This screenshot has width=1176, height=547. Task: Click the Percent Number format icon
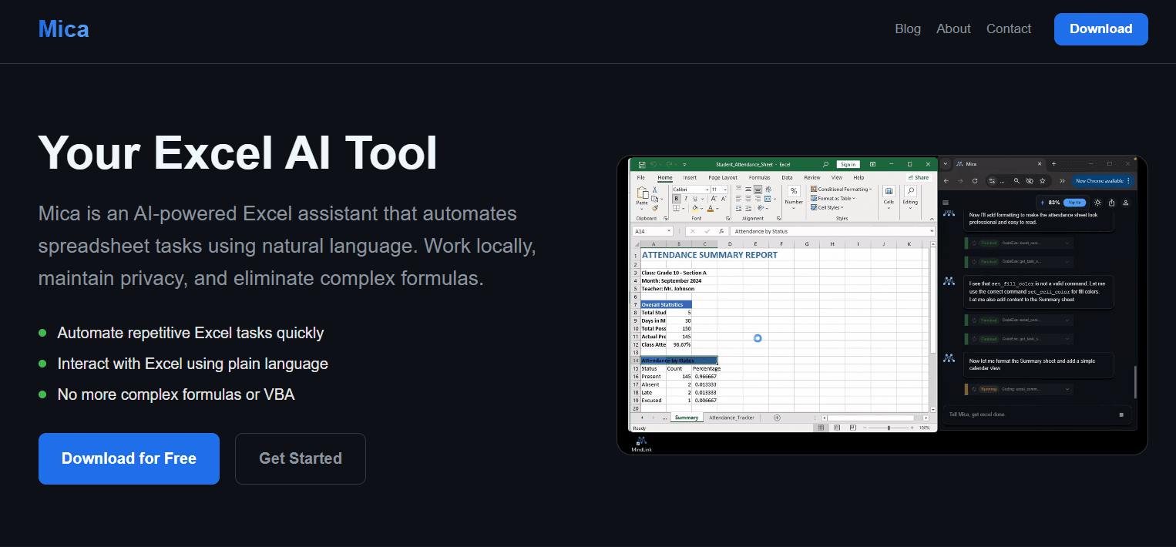(x=794, y=191)
